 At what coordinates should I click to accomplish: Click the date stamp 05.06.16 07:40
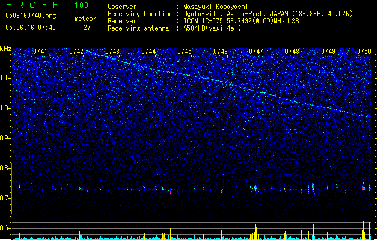31,28
